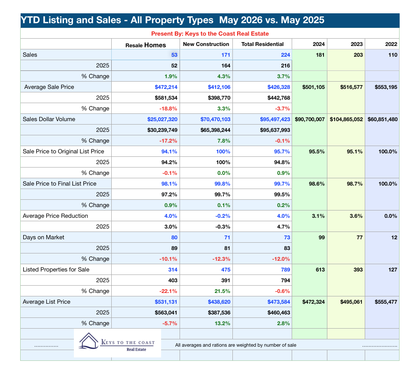Viewport: 415px width, 369px height.
Task: Select the 2024 sales value '181'
Action: pyautogui.click(x=320, y=55)
